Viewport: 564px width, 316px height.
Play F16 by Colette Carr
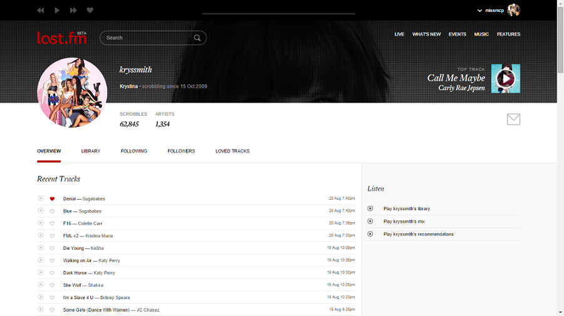41,223
